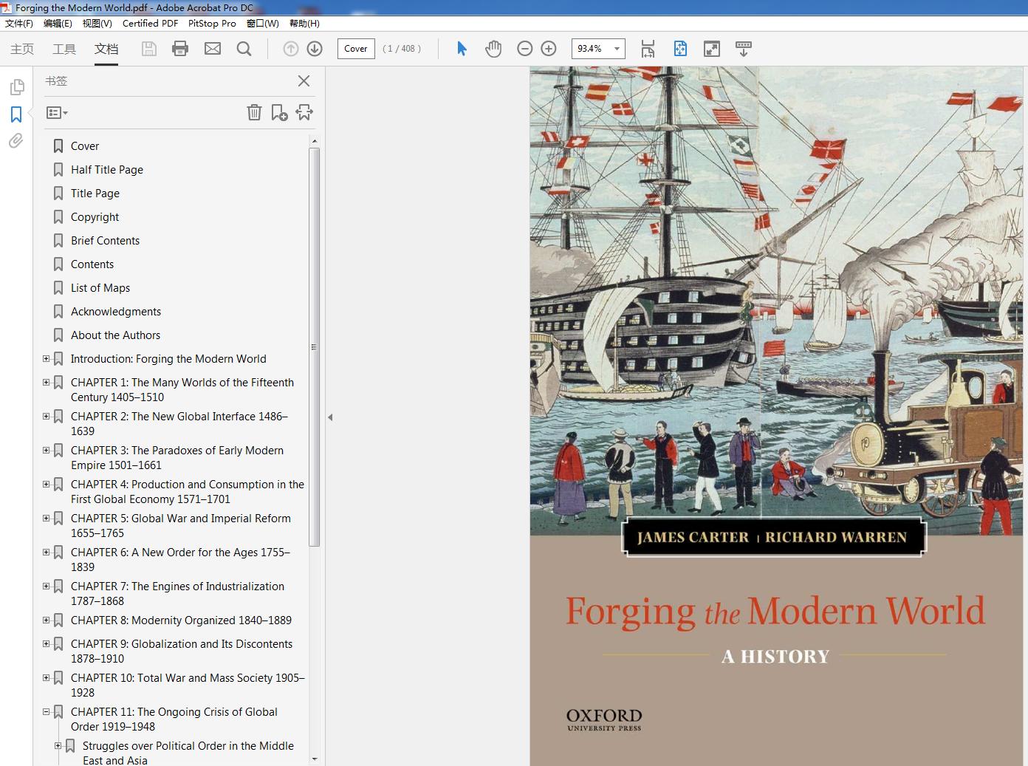Image resolution: width=1028 pixels, height=766 pixels.
Task: Open bookmark options dropdown menu
Action: tap(57, 113)
